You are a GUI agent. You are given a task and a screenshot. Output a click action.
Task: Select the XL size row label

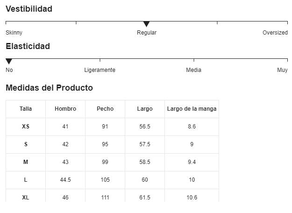point(26,198)
